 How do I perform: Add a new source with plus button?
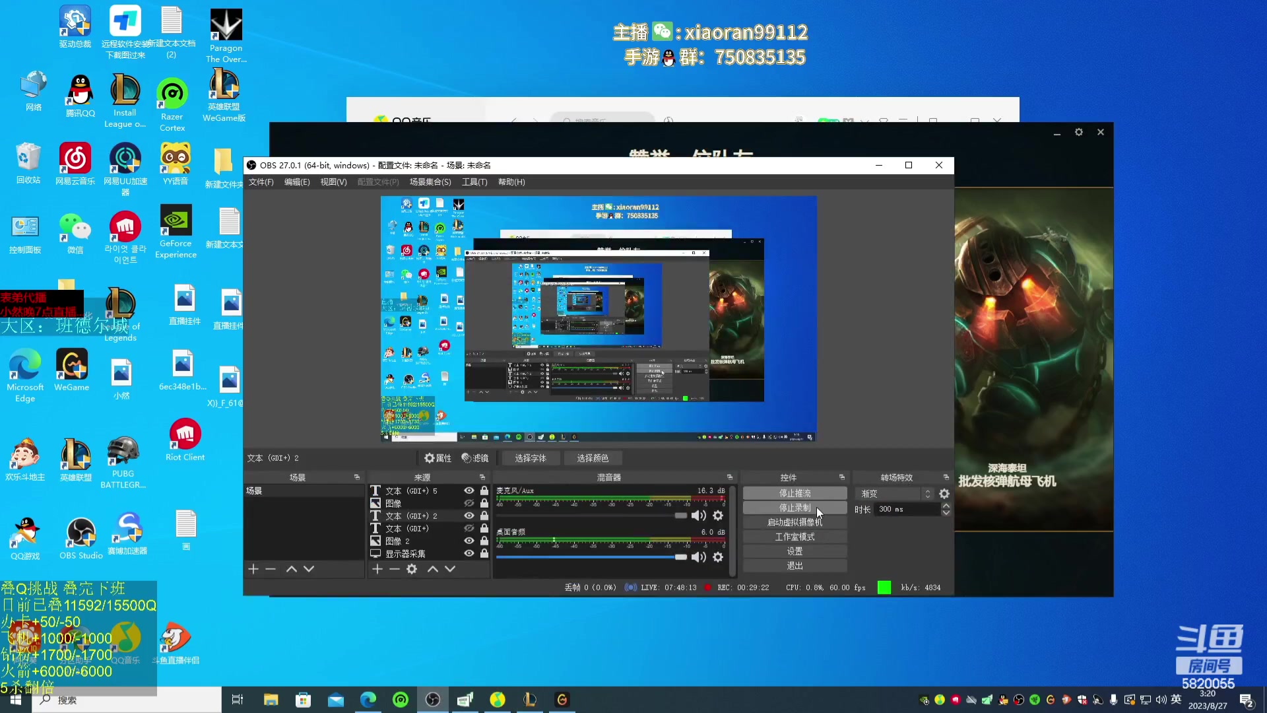coord(377,569)
